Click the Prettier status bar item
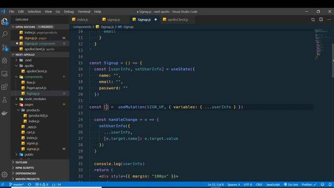The image size is (334, 188). [x=309, y=184]
